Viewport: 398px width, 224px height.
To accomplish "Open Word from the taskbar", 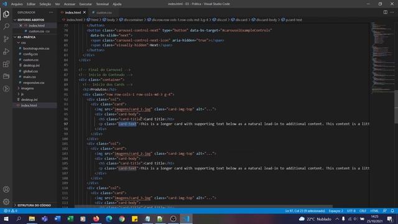I will click(58, 218).
